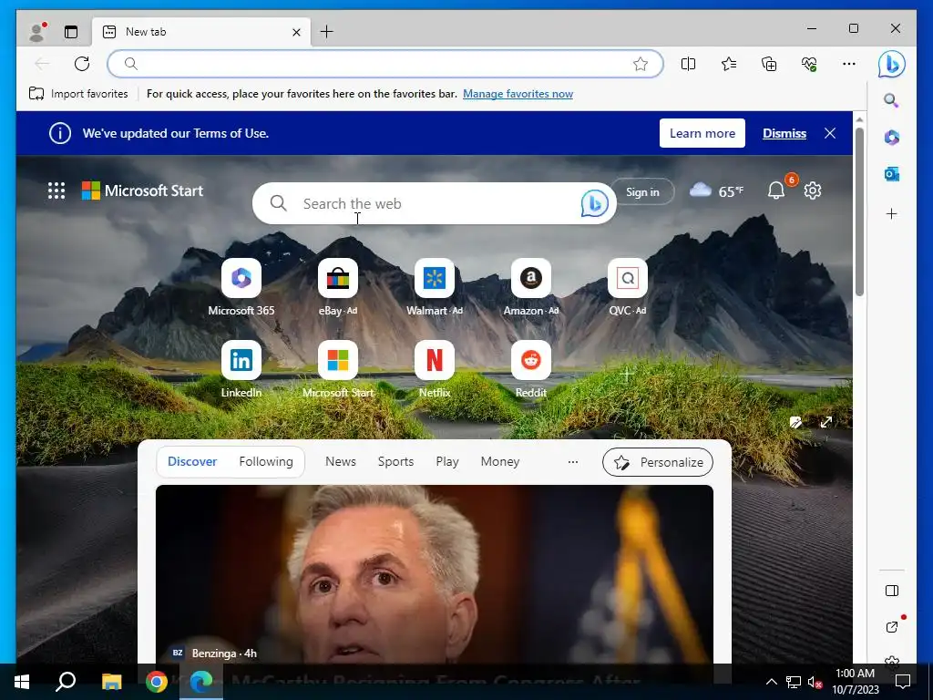Click Bing chat icon in search box
Screen dimensions: 933x700
coord(594,203)
